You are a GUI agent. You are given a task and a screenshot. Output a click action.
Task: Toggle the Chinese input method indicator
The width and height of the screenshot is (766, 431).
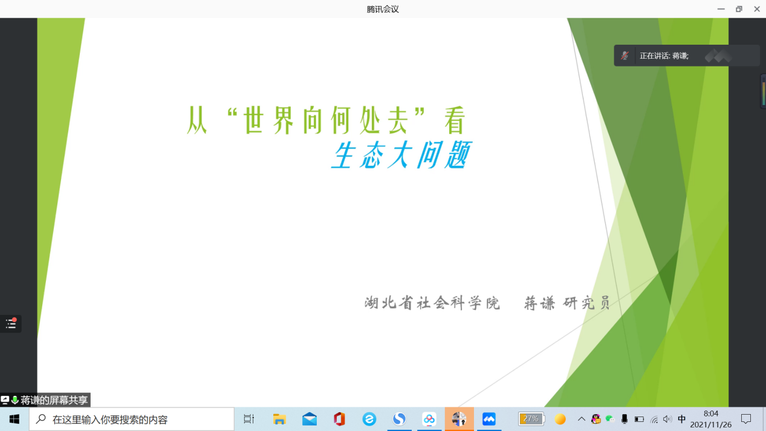[x=681, y=419]
